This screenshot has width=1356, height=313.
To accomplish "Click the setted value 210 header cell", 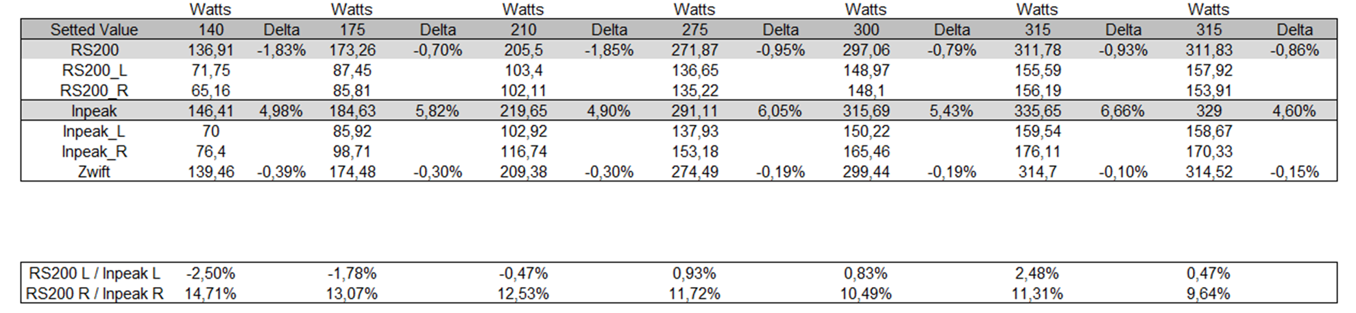I will coord(523,29).
